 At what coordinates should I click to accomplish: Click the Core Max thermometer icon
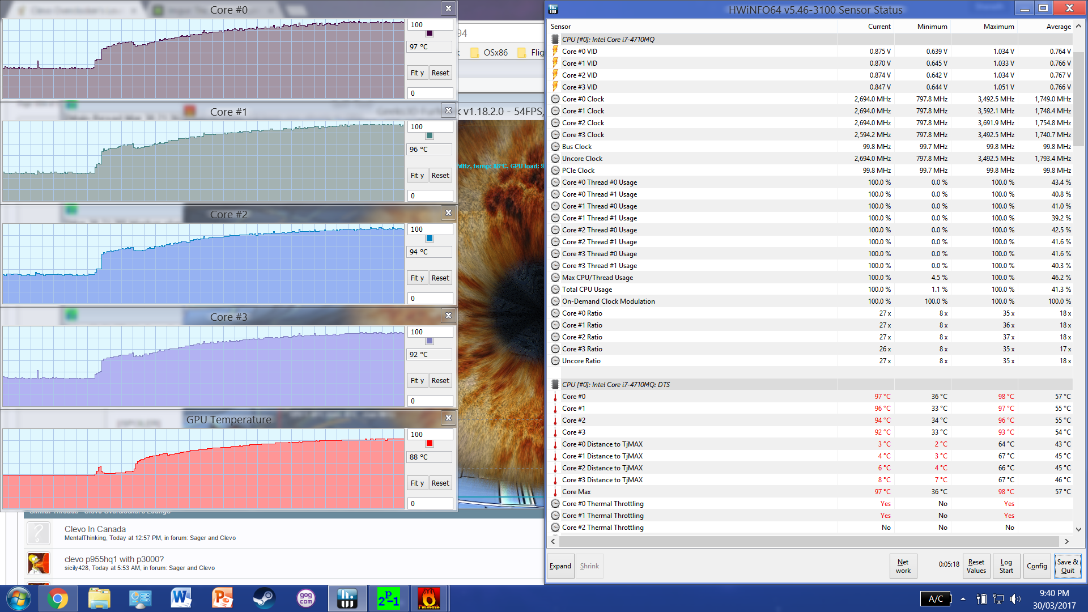coord(555,492)
